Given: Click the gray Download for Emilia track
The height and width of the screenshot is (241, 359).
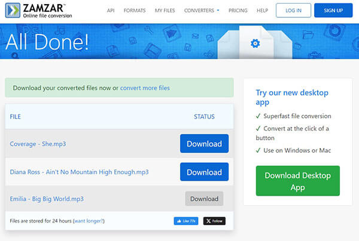Looking at the screenshot, I should (x=204, y=199).
